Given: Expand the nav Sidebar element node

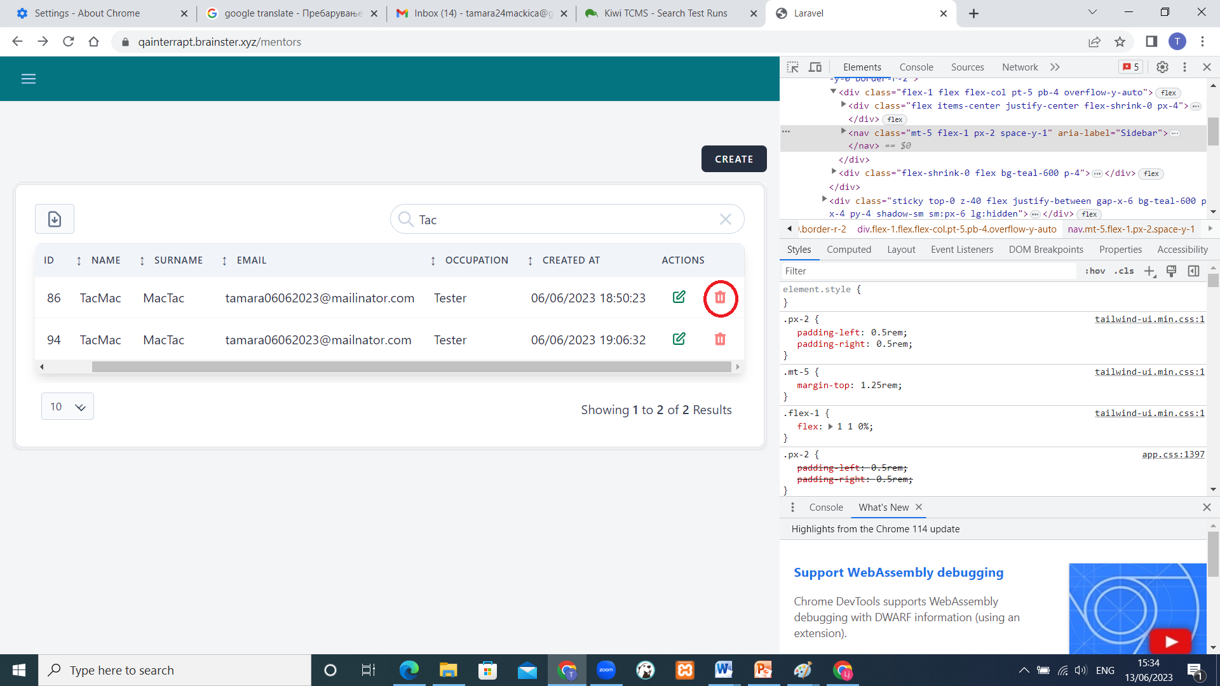Looking at the screenshot, I should coord(843,132).
